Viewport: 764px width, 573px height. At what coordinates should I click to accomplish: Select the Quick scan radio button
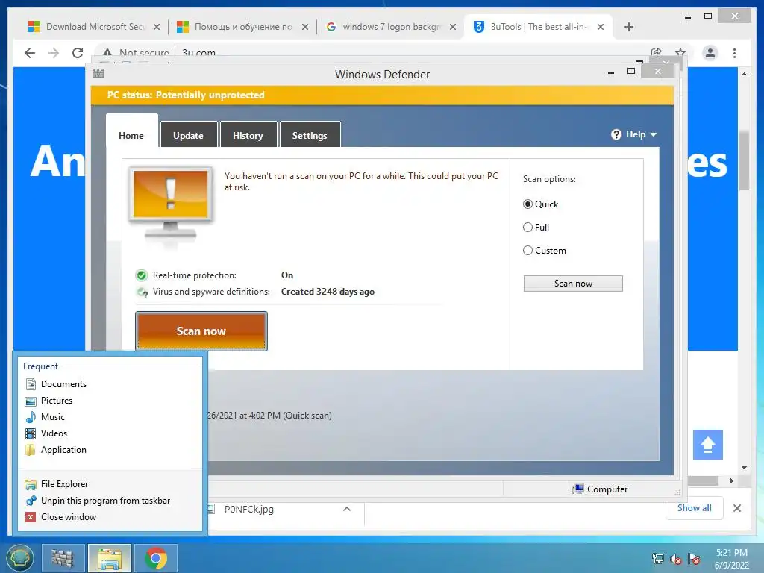[527, 204]
